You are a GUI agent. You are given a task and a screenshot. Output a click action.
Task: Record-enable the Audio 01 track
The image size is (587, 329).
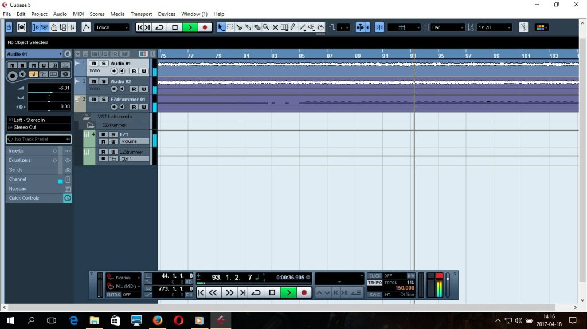[114, 70]
